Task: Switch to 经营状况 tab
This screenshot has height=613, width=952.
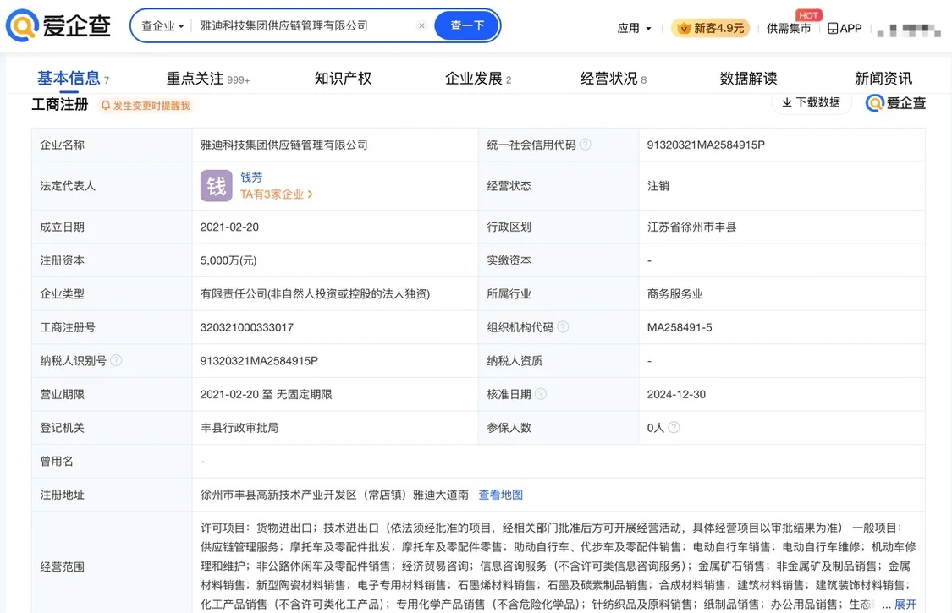Action: (614, 79)
